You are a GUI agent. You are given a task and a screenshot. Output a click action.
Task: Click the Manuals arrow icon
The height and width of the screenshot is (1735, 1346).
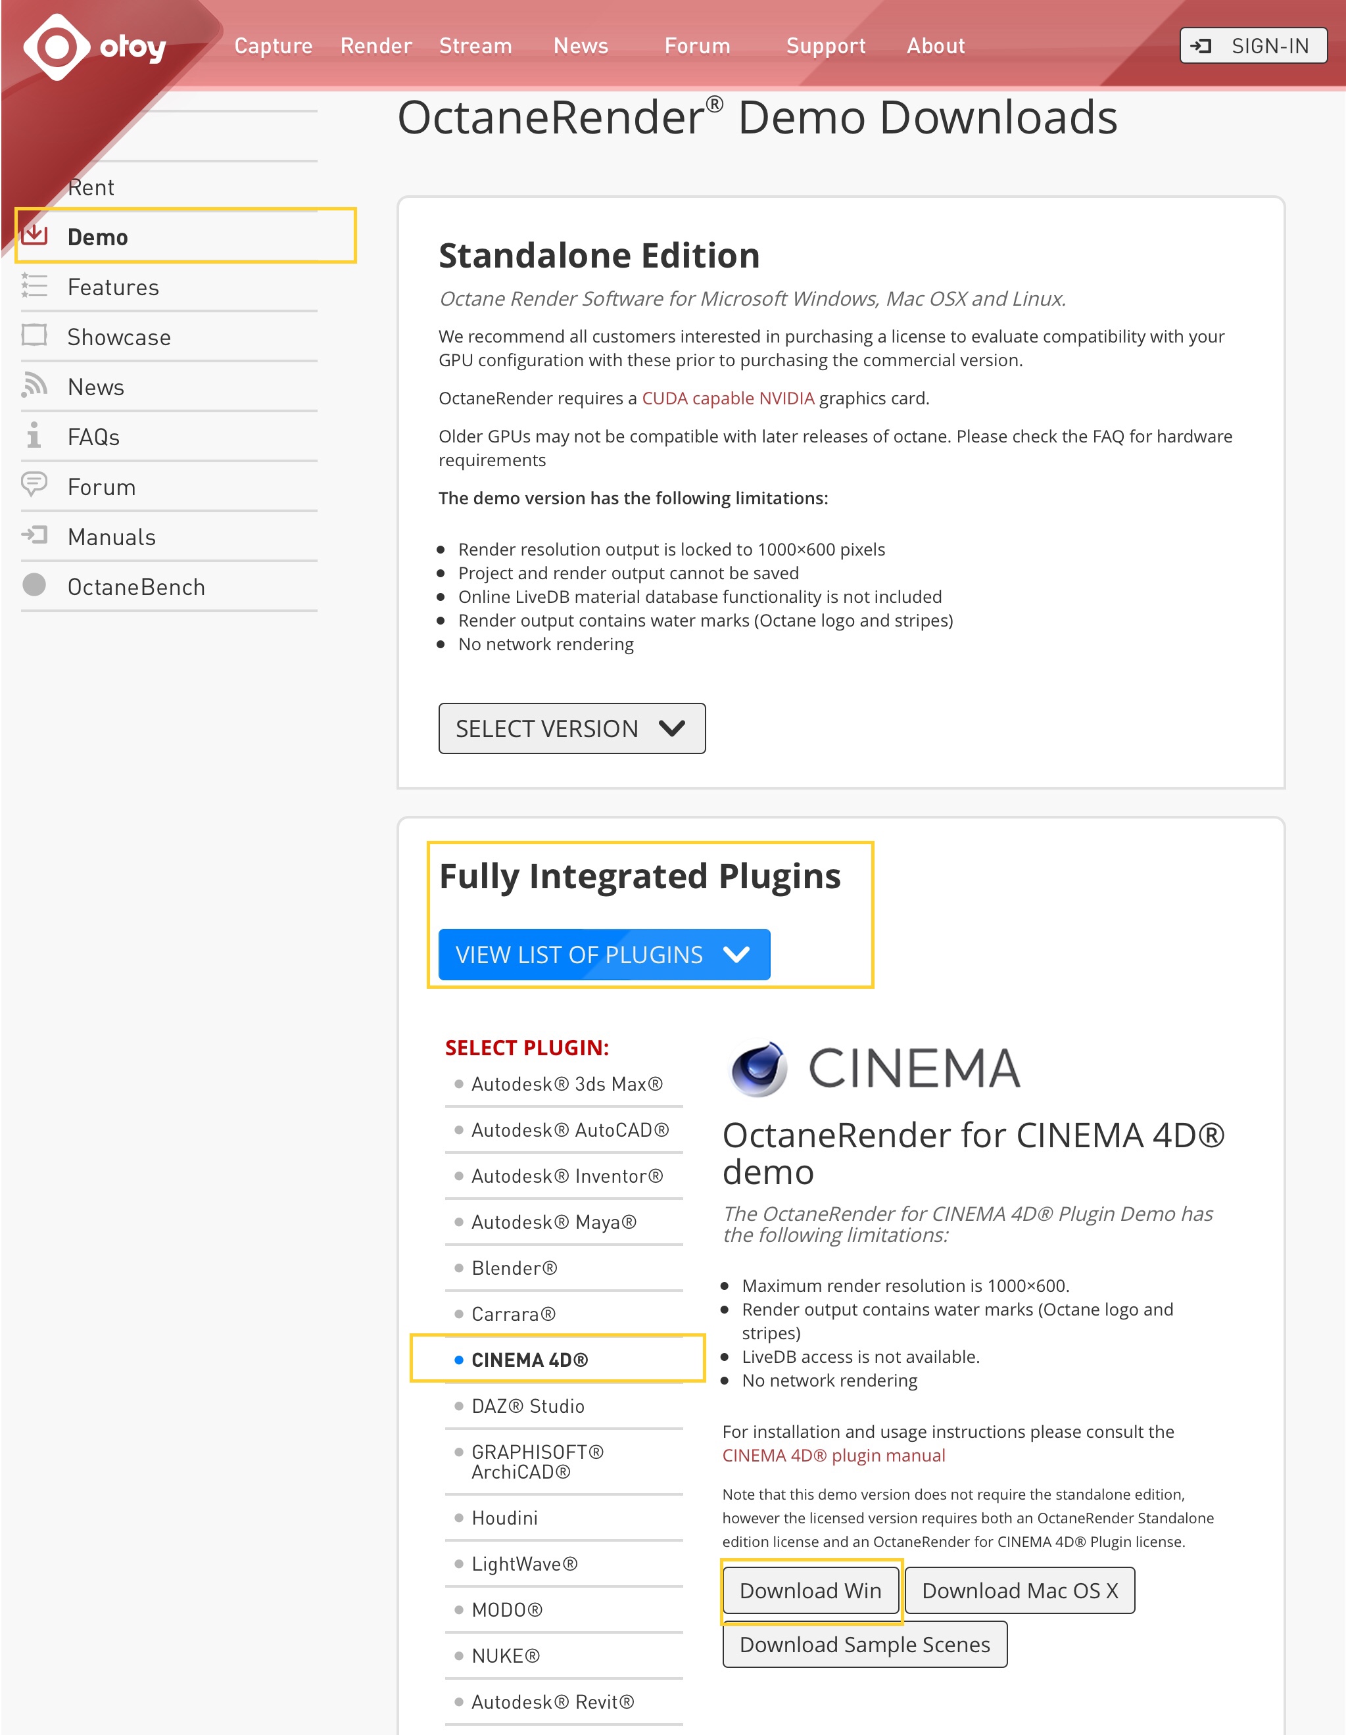35,535
